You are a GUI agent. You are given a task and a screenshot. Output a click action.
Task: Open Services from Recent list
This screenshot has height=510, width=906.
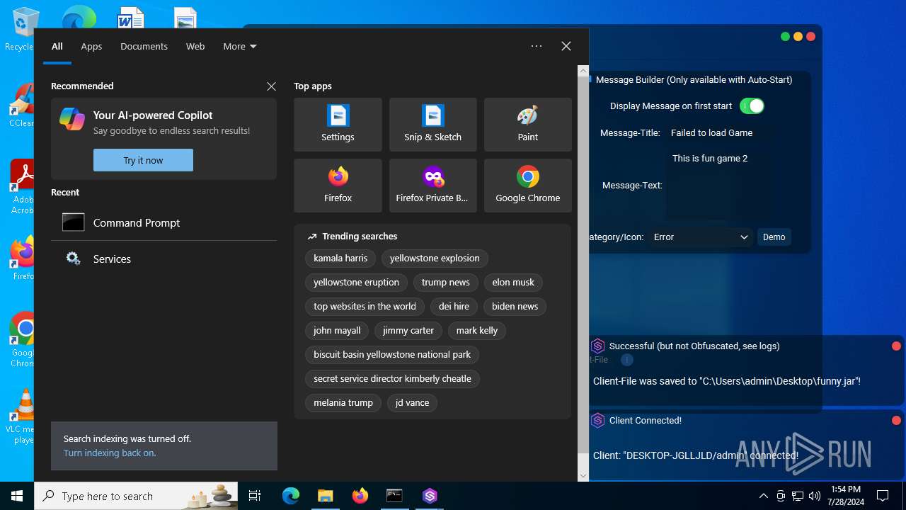(164, 259)
